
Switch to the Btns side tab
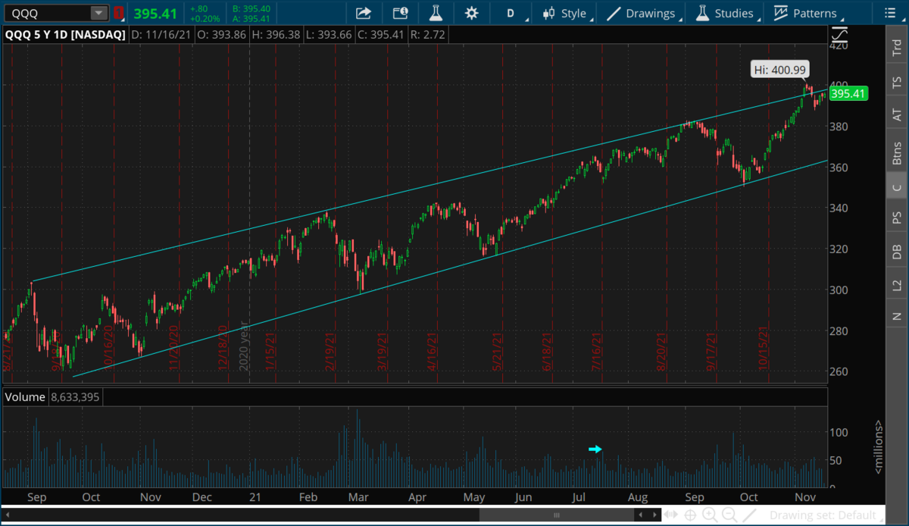click(897, 154)
